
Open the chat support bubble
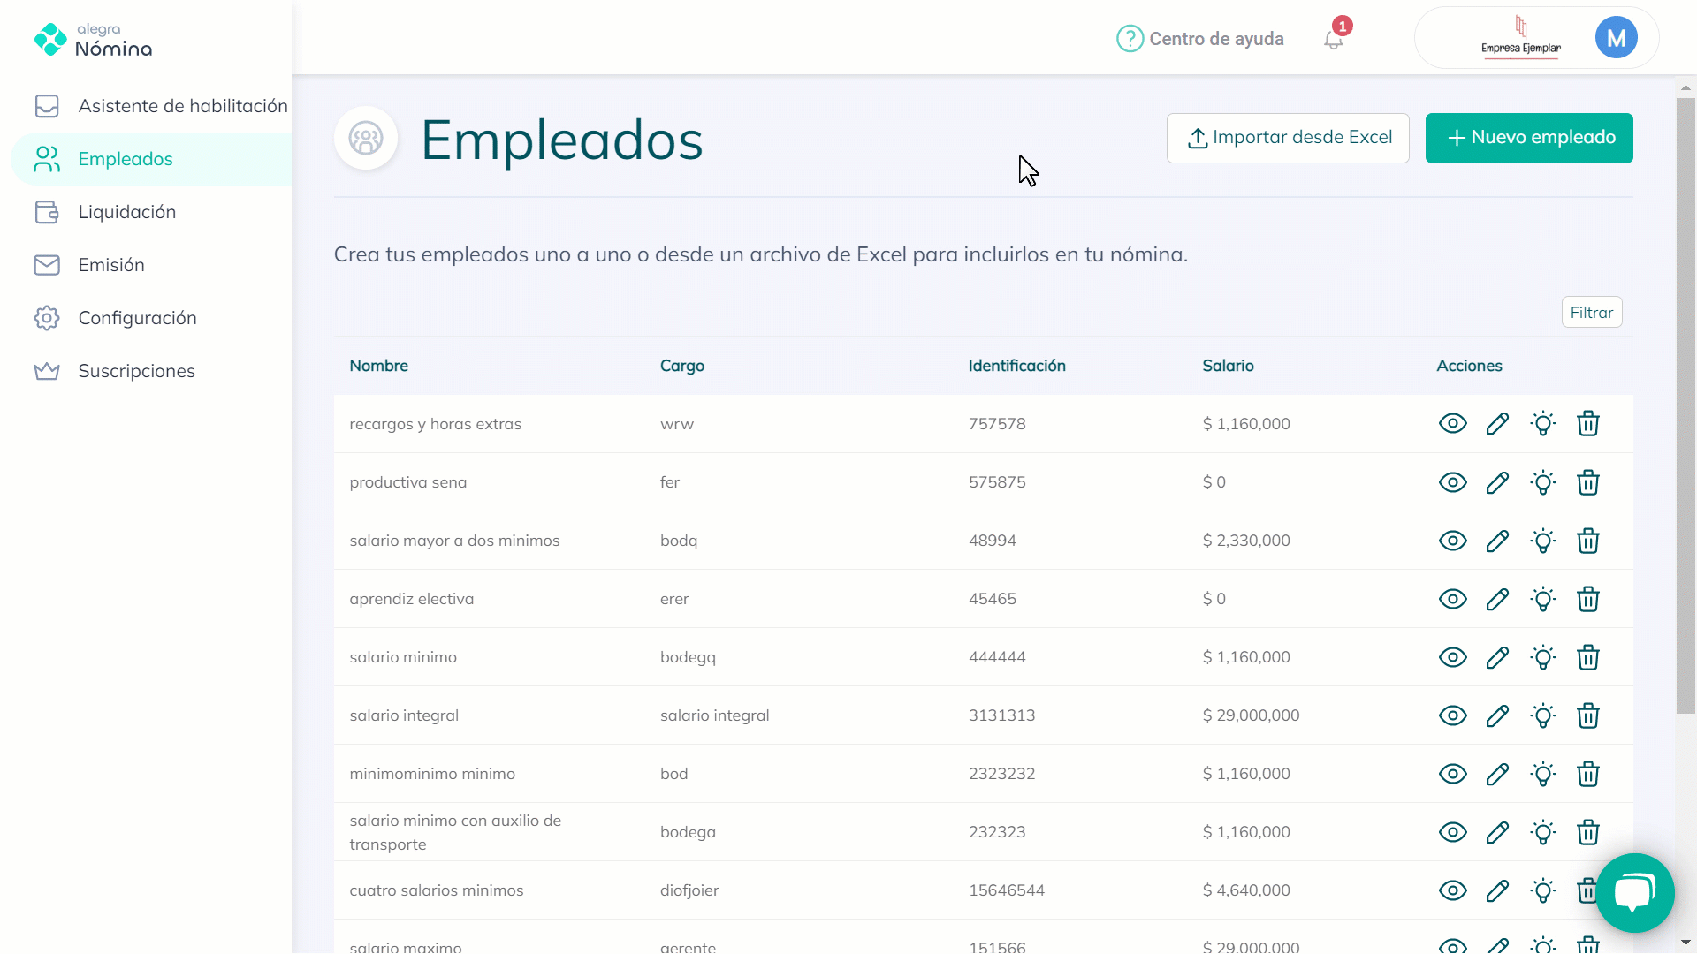tap(1634, 893)
